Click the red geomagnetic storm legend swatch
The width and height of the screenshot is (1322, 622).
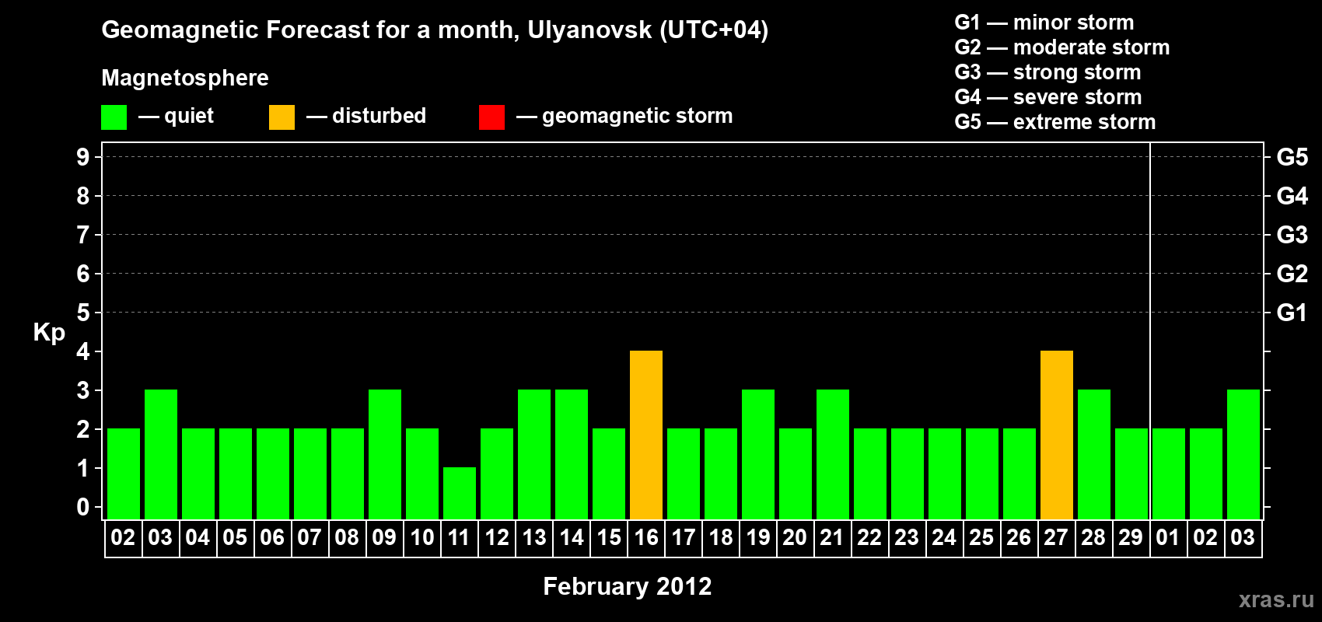tap(491, 117)
